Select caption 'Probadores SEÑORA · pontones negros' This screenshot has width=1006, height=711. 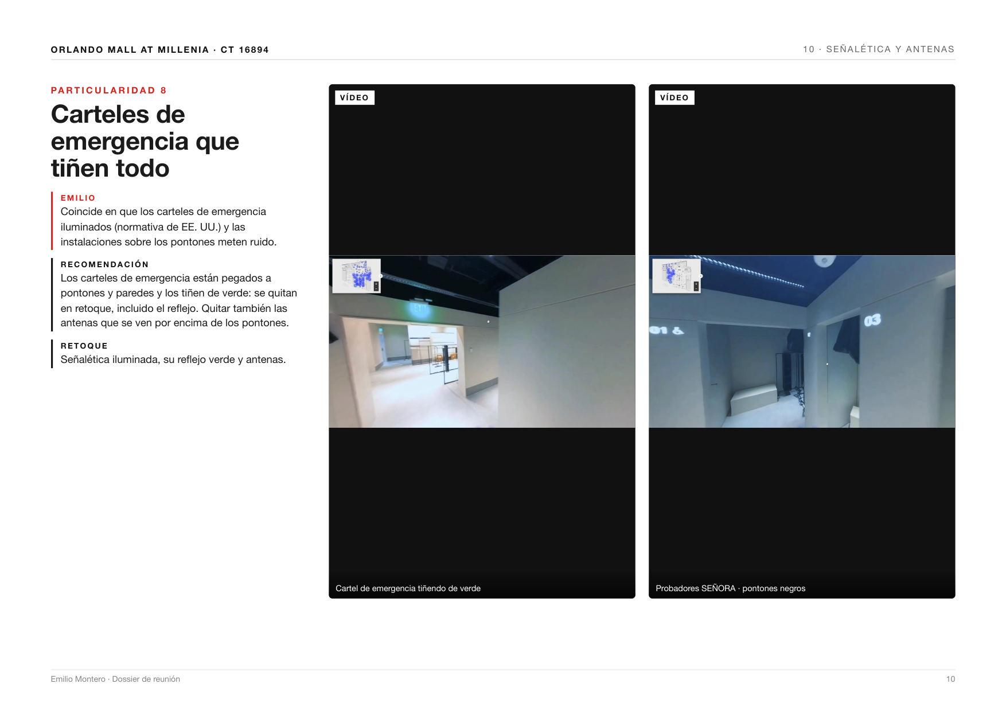(x=730, y=588)
